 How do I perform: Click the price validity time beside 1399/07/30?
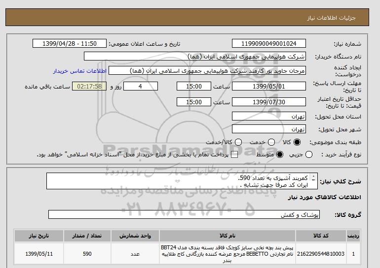(194, 102)
